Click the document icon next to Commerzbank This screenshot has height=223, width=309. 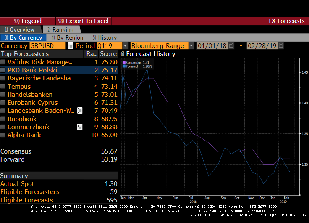pos(80,127)
